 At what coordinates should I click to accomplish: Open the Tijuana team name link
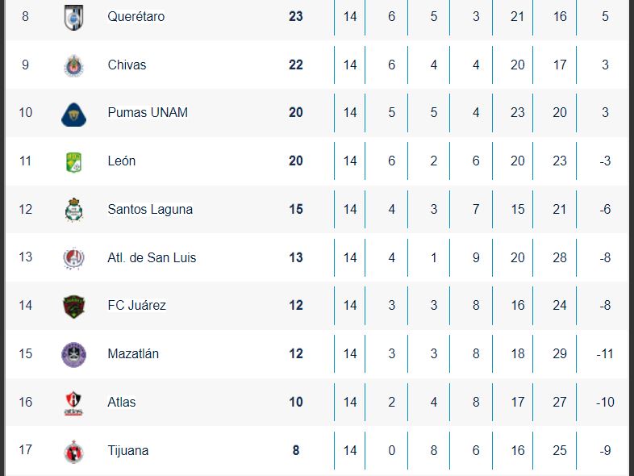coord(128,451)
